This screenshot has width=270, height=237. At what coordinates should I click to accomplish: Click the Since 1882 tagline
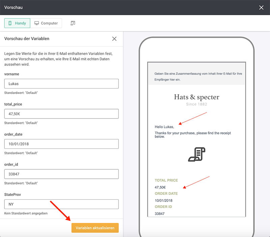pyautogui.click(x=196, y=104)
